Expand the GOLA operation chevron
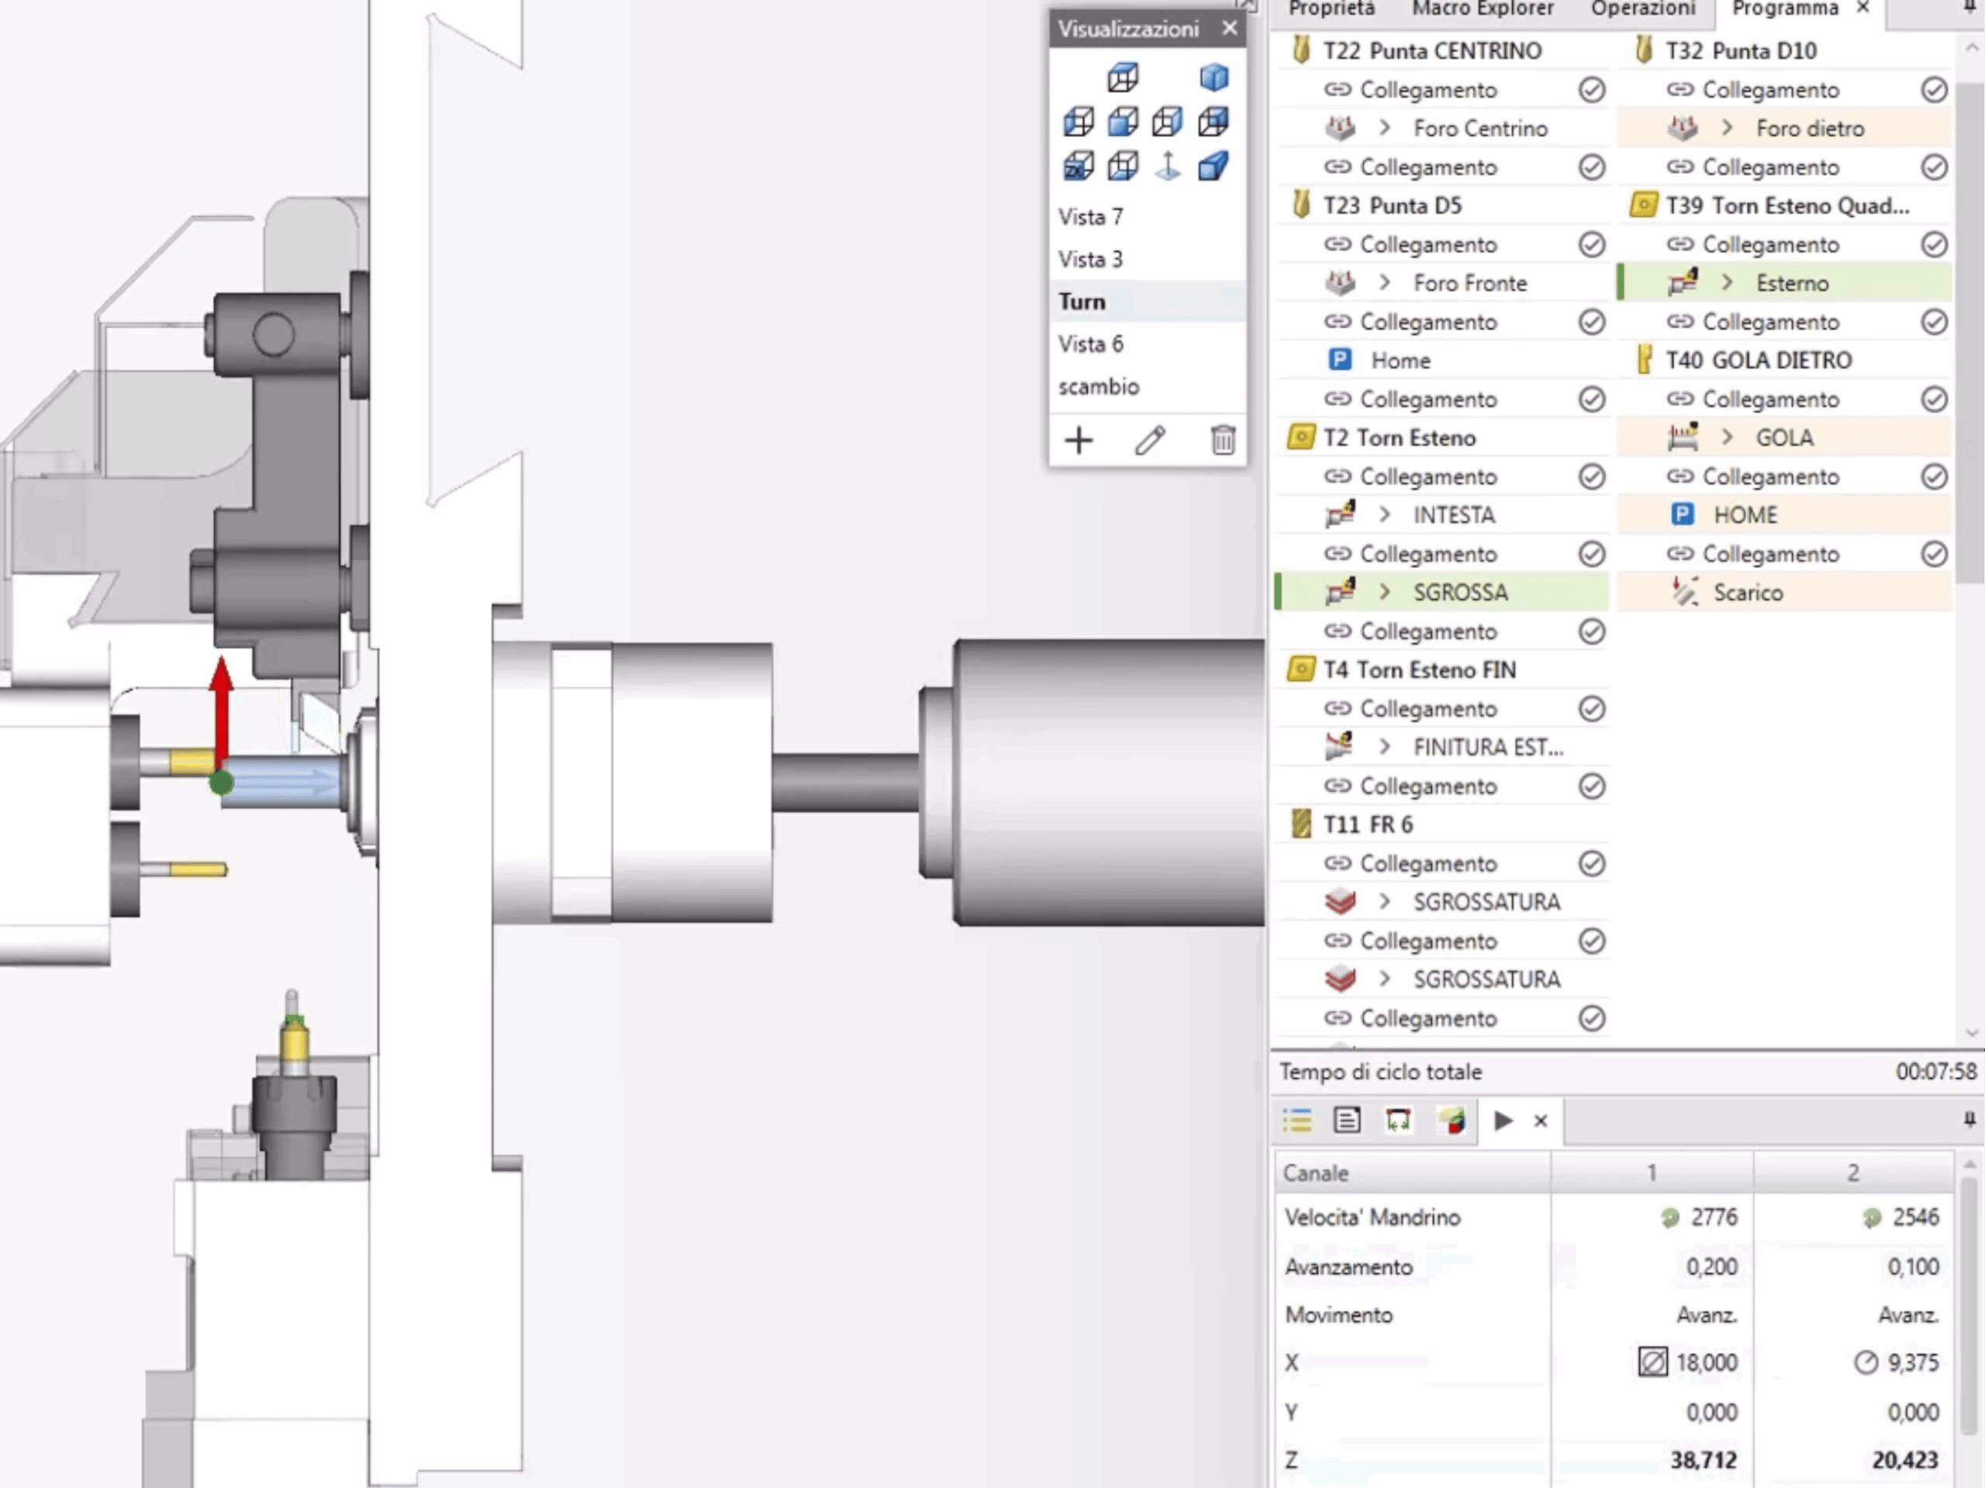Screen dimensions: 1985x1488 [x=1728, y=438]
